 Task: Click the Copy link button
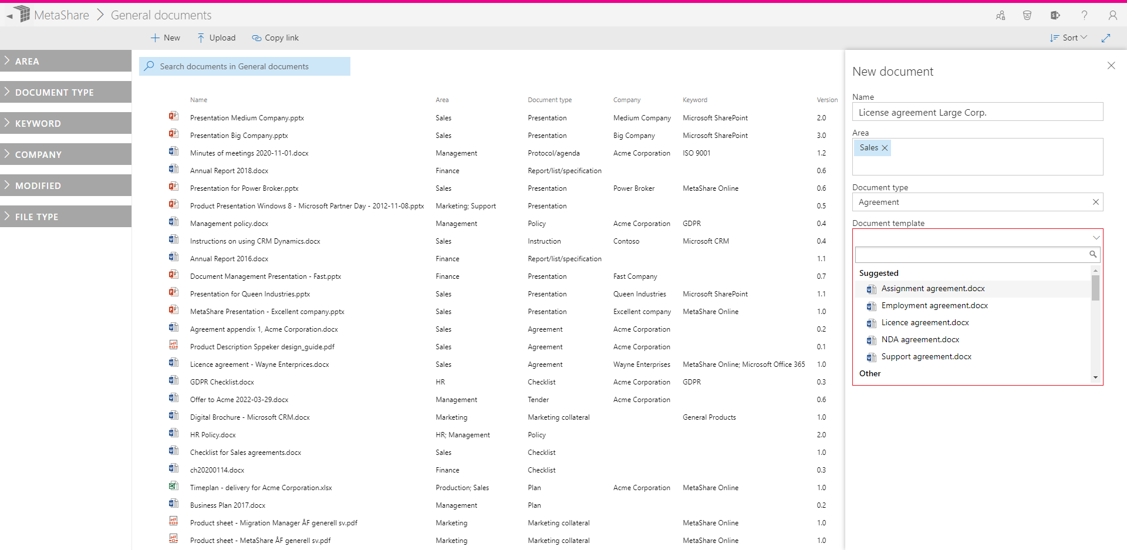coord(275,38)
